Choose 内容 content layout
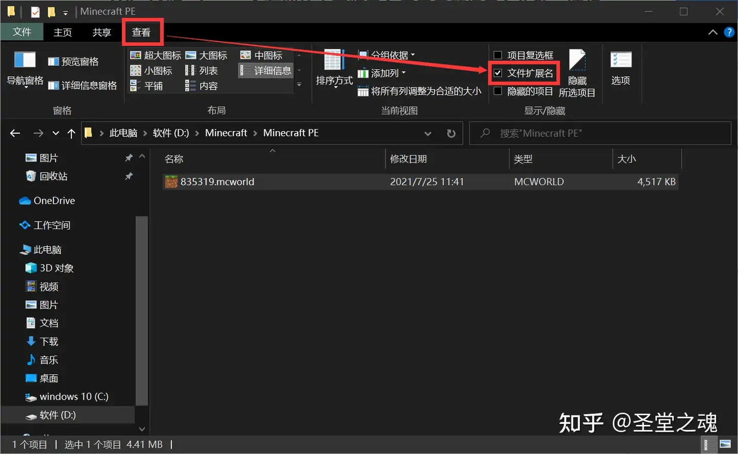Screen dimensions: 738x454 (x=201, y=86)
